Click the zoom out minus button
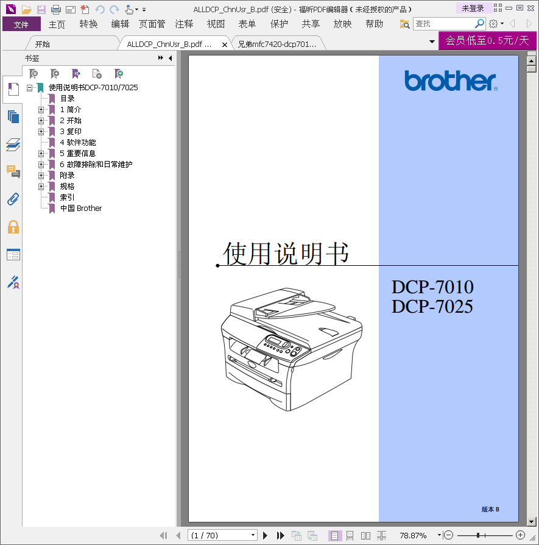 click(x=449, y=535)
